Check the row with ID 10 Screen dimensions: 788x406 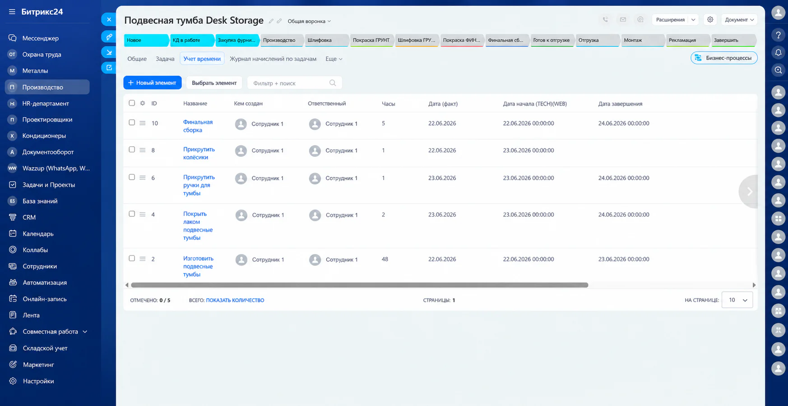click(132, 123)
